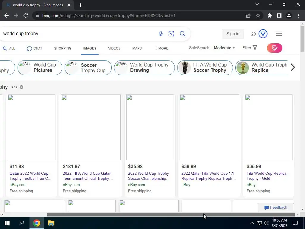The image size is (305, 229).
Task: Switch to the VIDEOS tab
Action: [x=114, y=48]
